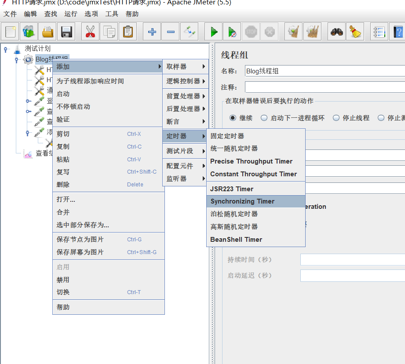The image size is (405, 364).
Task: Collapse all nodes with minus icon
Action: [171, 32]
